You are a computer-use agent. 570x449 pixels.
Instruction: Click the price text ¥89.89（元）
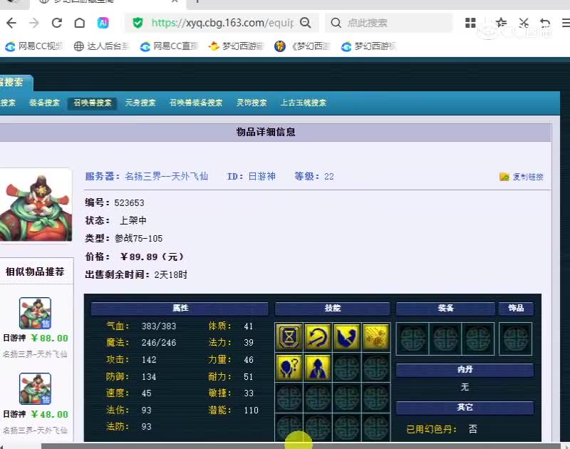pyautogui.click(x=152, y=257)
